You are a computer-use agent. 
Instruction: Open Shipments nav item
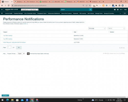76,14
